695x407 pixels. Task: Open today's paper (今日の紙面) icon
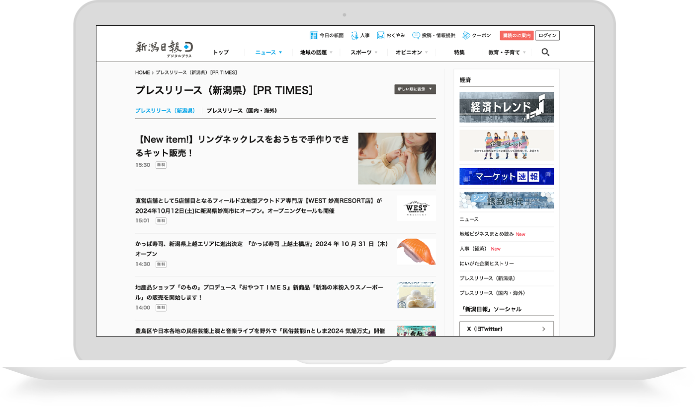pos(314,36)
